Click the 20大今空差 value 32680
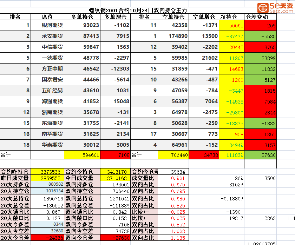This screenshot has height=245, width=295. [47, 231]
